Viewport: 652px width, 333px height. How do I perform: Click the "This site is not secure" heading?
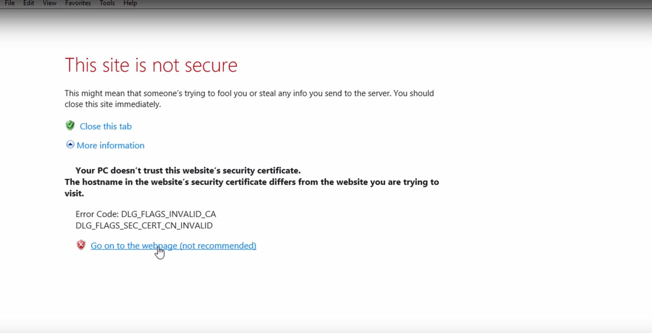pos(151,65)
